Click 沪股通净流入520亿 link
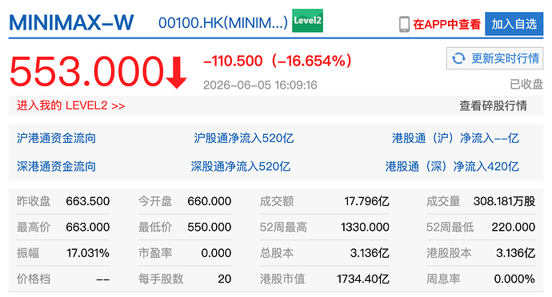Screen dimensions: 552x297 click(244, 138)
